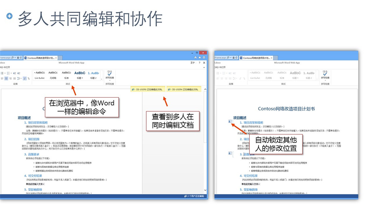
Task: Click increase indent icon in left window
Action: tap(19, 73)
